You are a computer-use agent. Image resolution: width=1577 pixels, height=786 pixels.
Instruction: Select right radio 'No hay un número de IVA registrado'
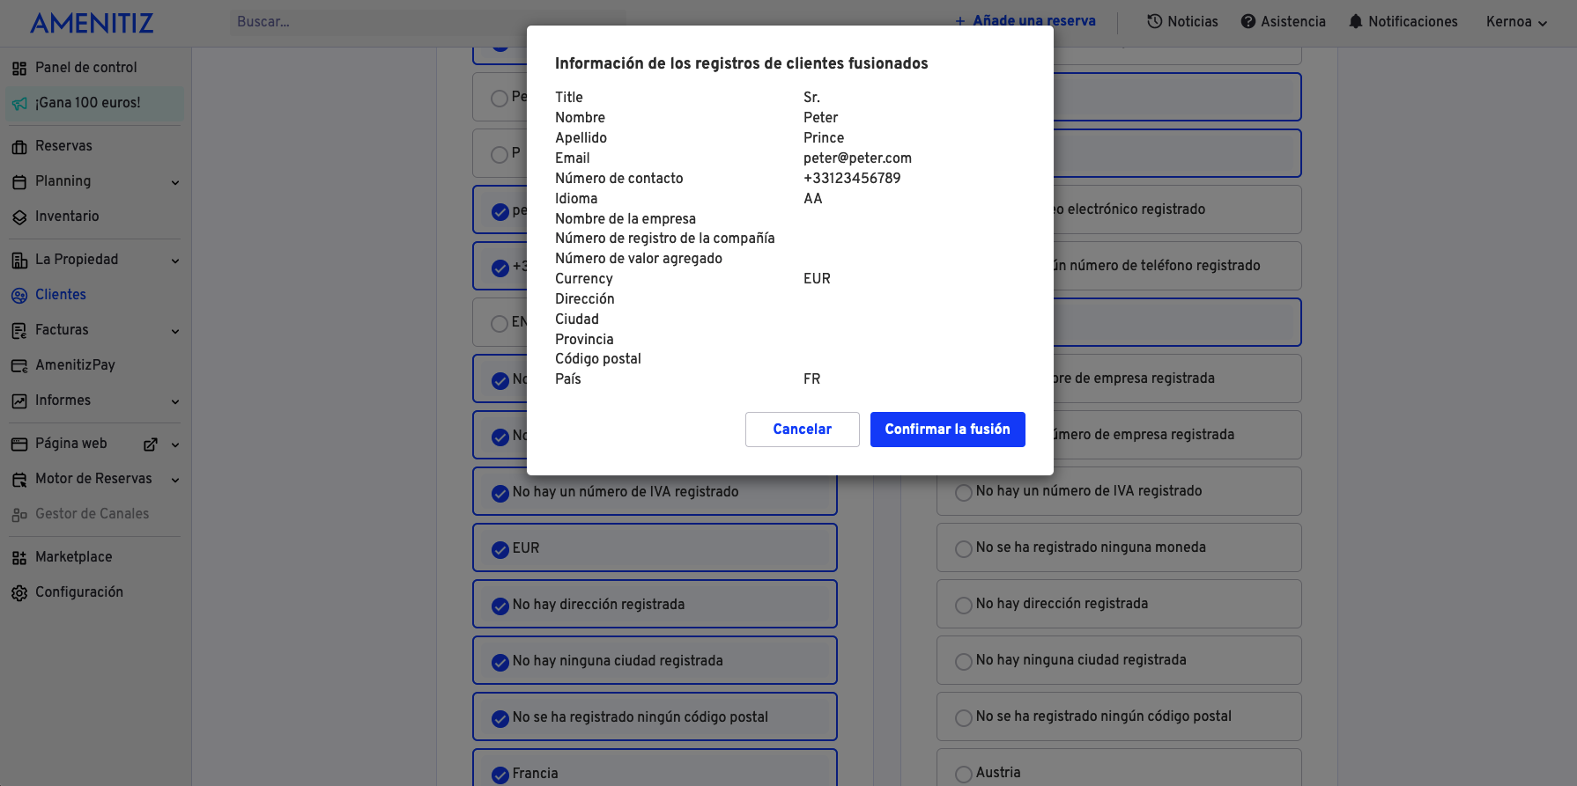point(964,492)
